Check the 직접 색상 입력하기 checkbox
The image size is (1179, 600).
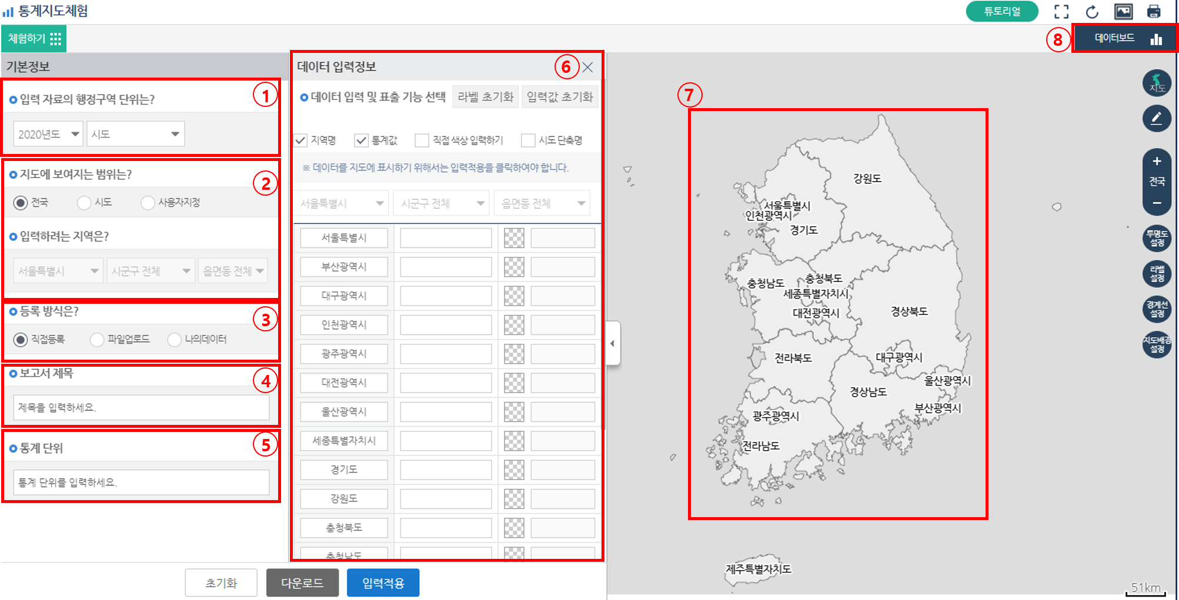(422, 139)
